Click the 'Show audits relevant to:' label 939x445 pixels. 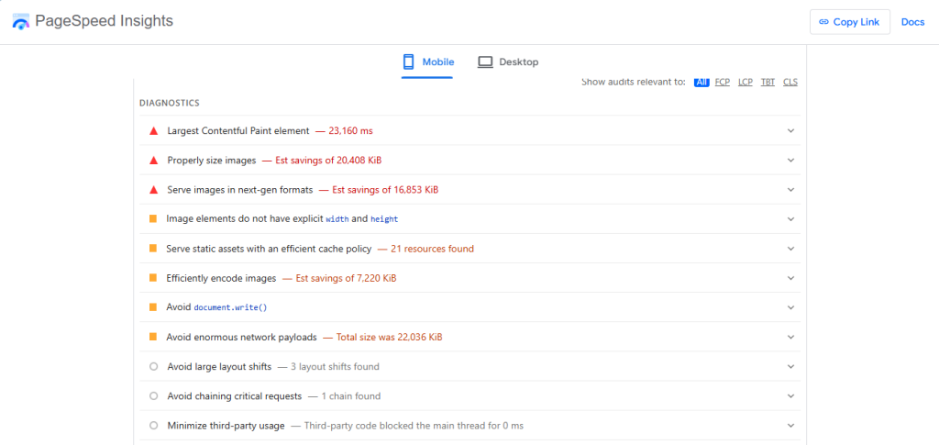tap(633, 82)
